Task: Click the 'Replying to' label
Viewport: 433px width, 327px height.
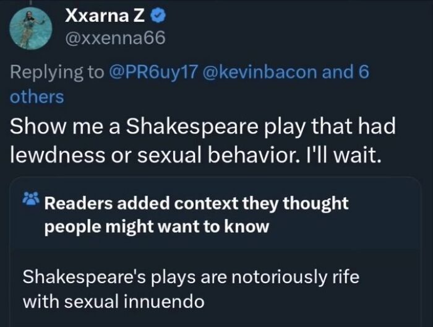Action: [x=56, y=72]
